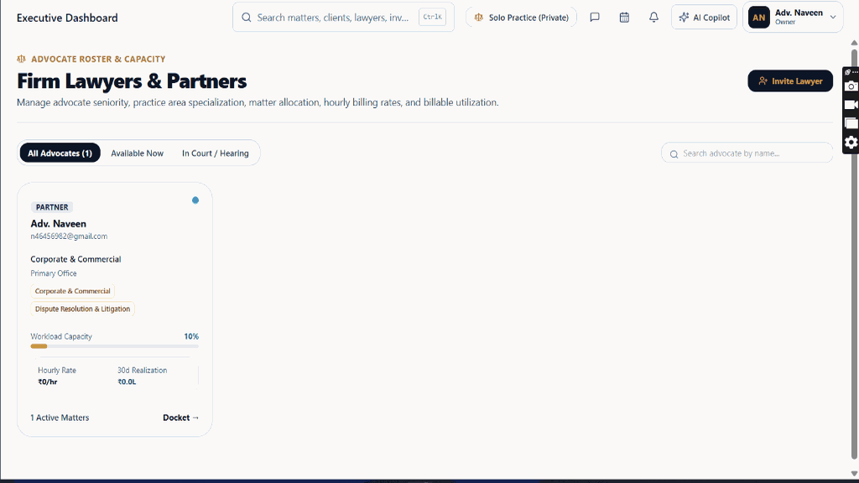Click the ₹0.0L realization value
Screen dimensions: 859x483
pos(127,382)
